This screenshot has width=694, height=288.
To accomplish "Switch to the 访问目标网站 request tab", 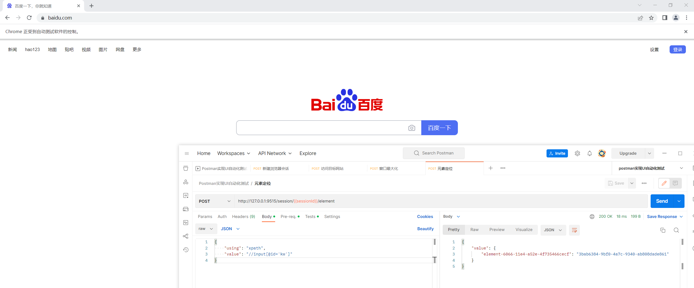I will tap(338, 169).
